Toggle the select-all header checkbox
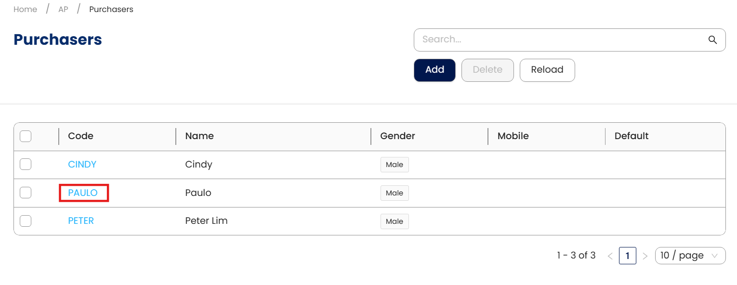This screenshot has height=285, width=737. 26,136
